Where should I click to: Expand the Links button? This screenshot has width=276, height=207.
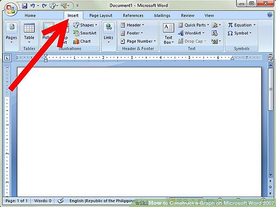[109, 33]
